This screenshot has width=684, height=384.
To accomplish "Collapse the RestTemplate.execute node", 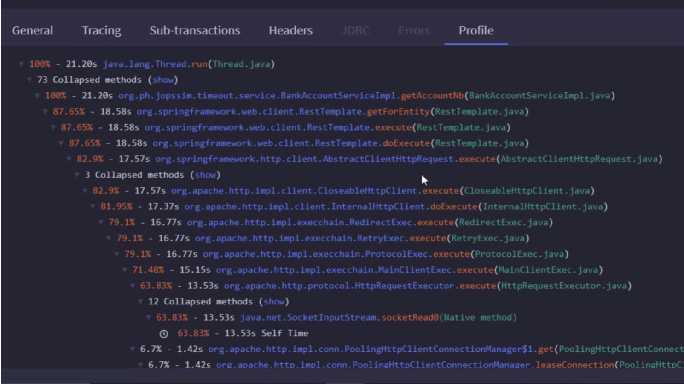I will click(53, 127).
